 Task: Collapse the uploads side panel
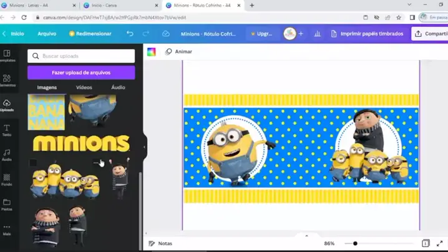(x=144, y=147)
